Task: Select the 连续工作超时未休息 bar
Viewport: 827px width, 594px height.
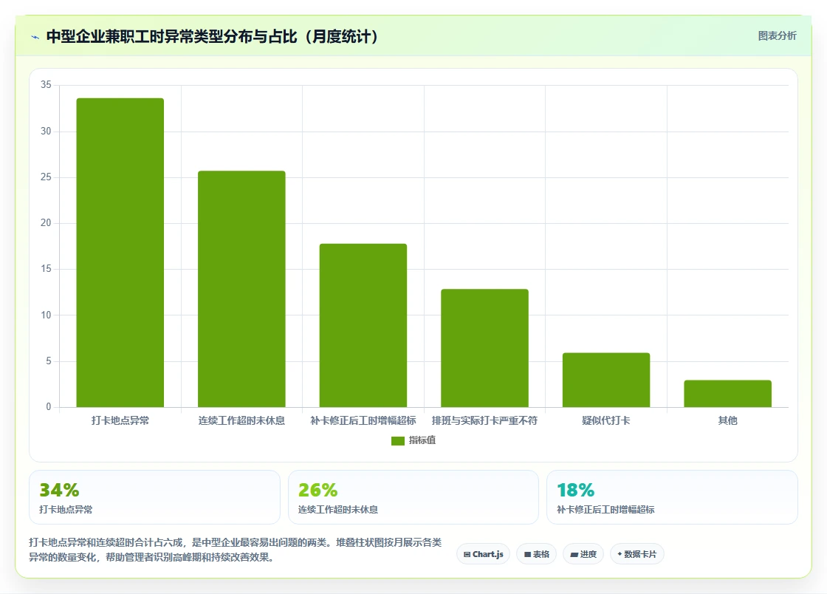Action: (241, 289)
